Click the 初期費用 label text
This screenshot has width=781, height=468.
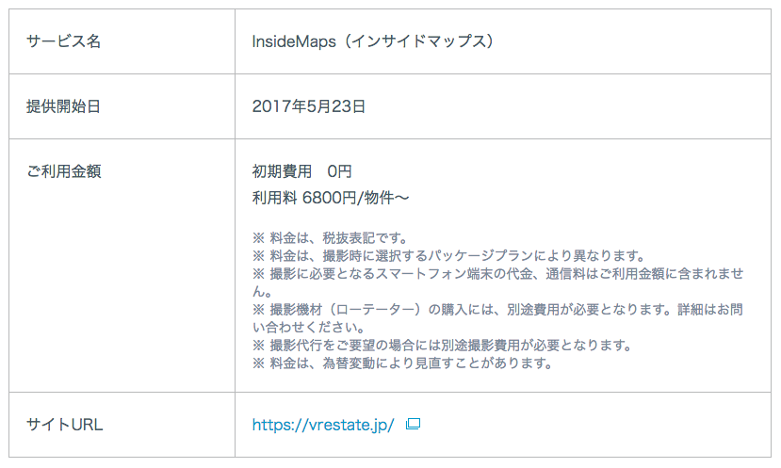[x=282, y=171]
